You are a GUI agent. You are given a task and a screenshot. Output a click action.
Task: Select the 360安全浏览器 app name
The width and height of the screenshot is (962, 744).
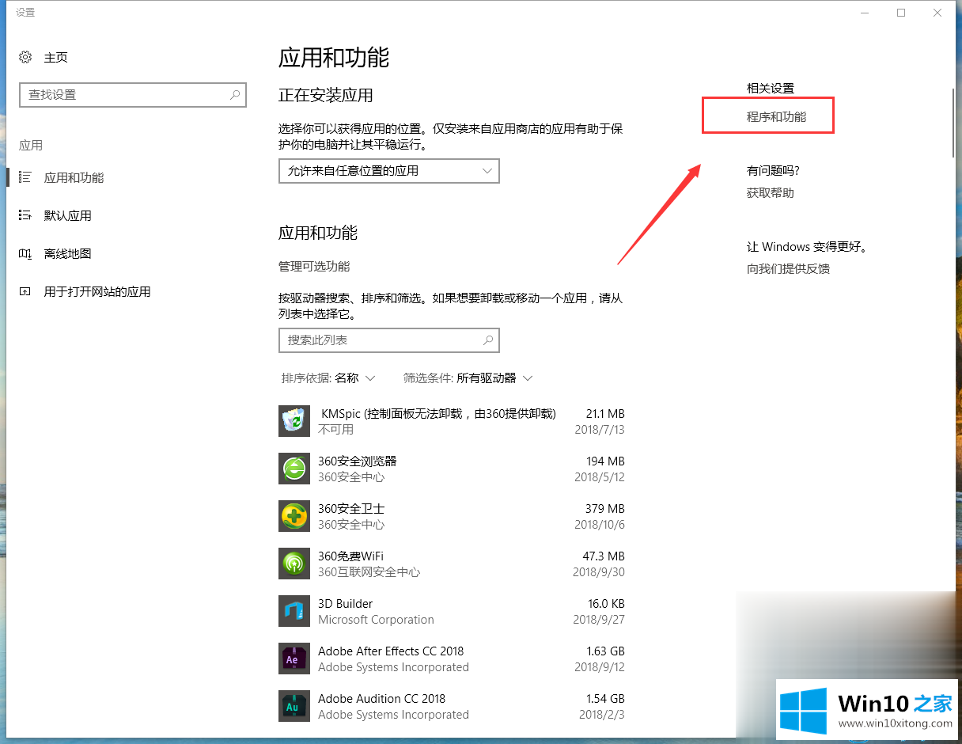(x=358, y=461)
